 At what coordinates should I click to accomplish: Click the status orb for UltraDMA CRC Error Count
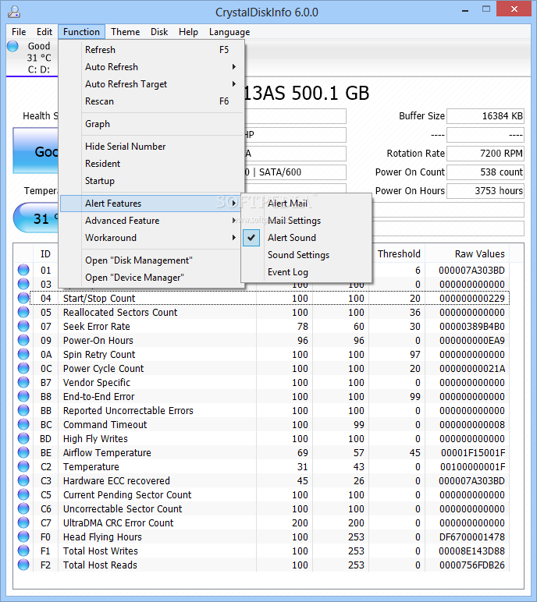tap(23, 522)
